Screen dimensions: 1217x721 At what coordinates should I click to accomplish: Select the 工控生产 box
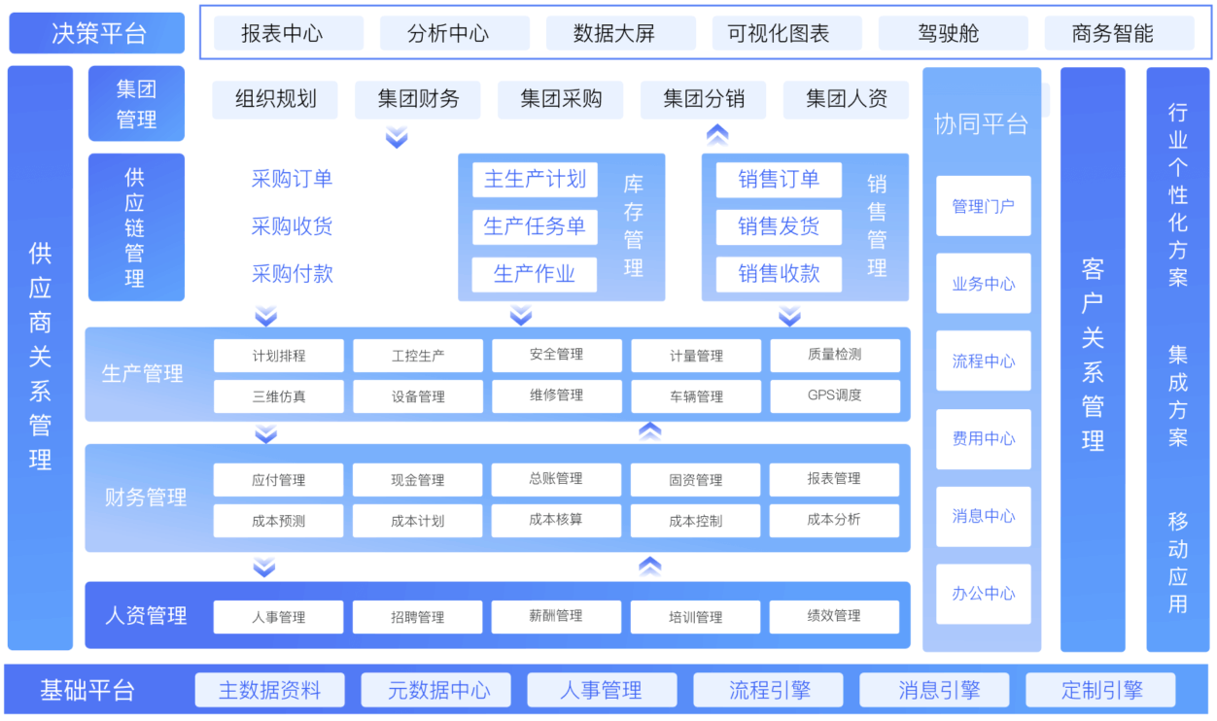[x=418, y=356]
